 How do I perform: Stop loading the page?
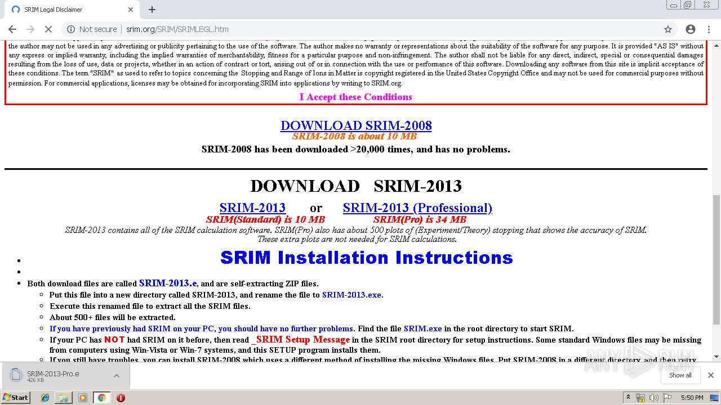[x=48, y=29]
